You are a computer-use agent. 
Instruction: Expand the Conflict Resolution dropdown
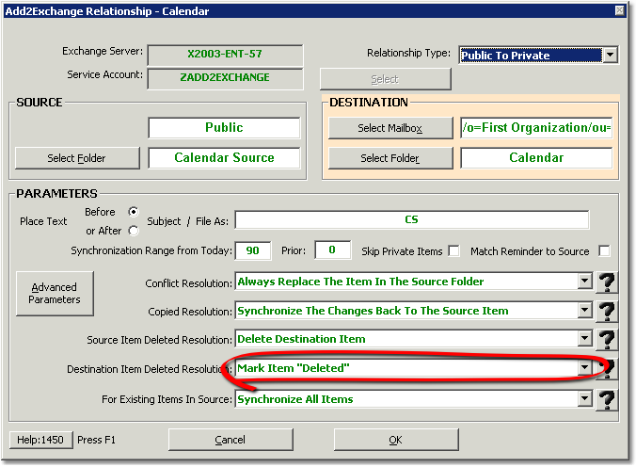(x=584, y=281)
